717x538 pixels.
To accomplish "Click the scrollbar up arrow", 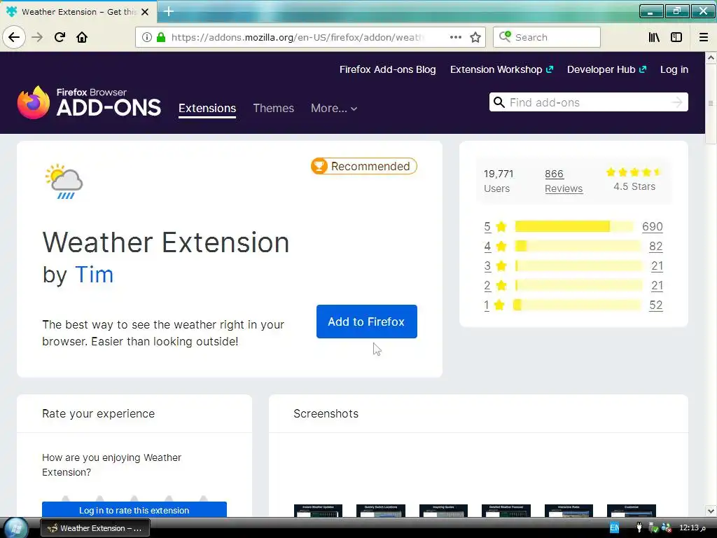I will coord(711,57).
